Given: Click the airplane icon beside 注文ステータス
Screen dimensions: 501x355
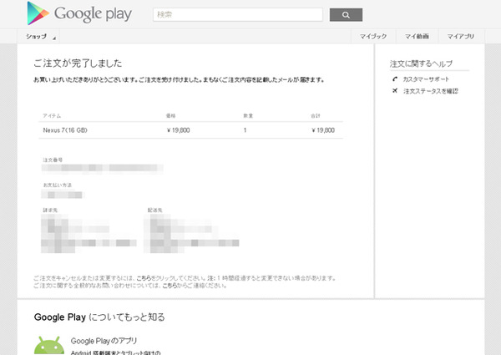Looking at the screenshot, I should coord(395,91).
